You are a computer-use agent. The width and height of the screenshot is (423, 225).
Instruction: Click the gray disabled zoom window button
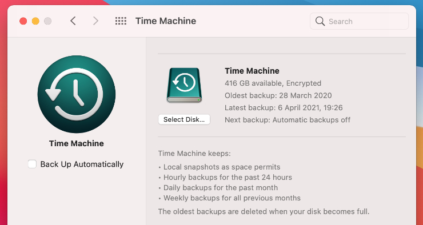pyautogui.click(x=48, y=21)
